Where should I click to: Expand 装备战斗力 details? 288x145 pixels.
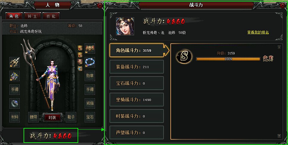pyautogui.click(x=137, y=67)
